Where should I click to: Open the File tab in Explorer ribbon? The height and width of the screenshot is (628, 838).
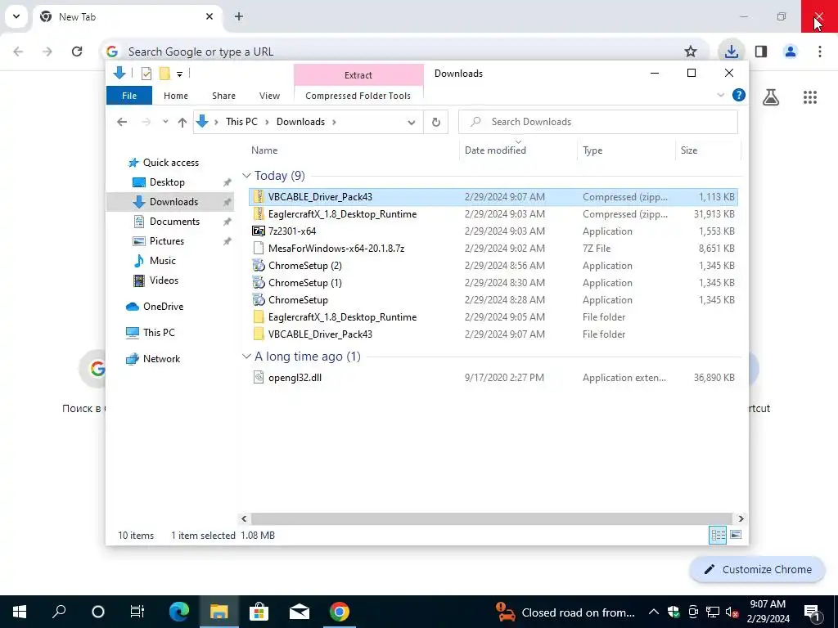coord(129,96)
